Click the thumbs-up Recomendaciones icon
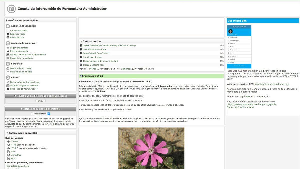Image resolution: width=300 pixels, height=169 pixels. tap(8, 51)
